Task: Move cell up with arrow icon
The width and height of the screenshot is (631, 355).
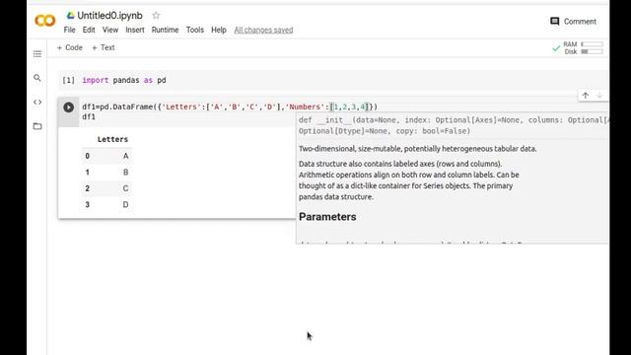Action: click(x=585, y=96)
